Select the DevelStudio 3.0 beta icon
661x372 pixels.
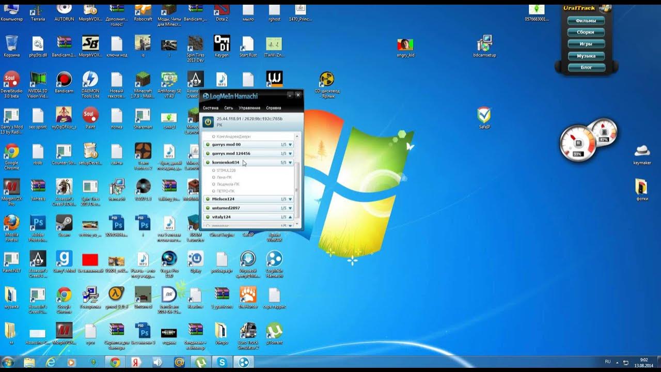pyautogui.click(x=11, y=84)
